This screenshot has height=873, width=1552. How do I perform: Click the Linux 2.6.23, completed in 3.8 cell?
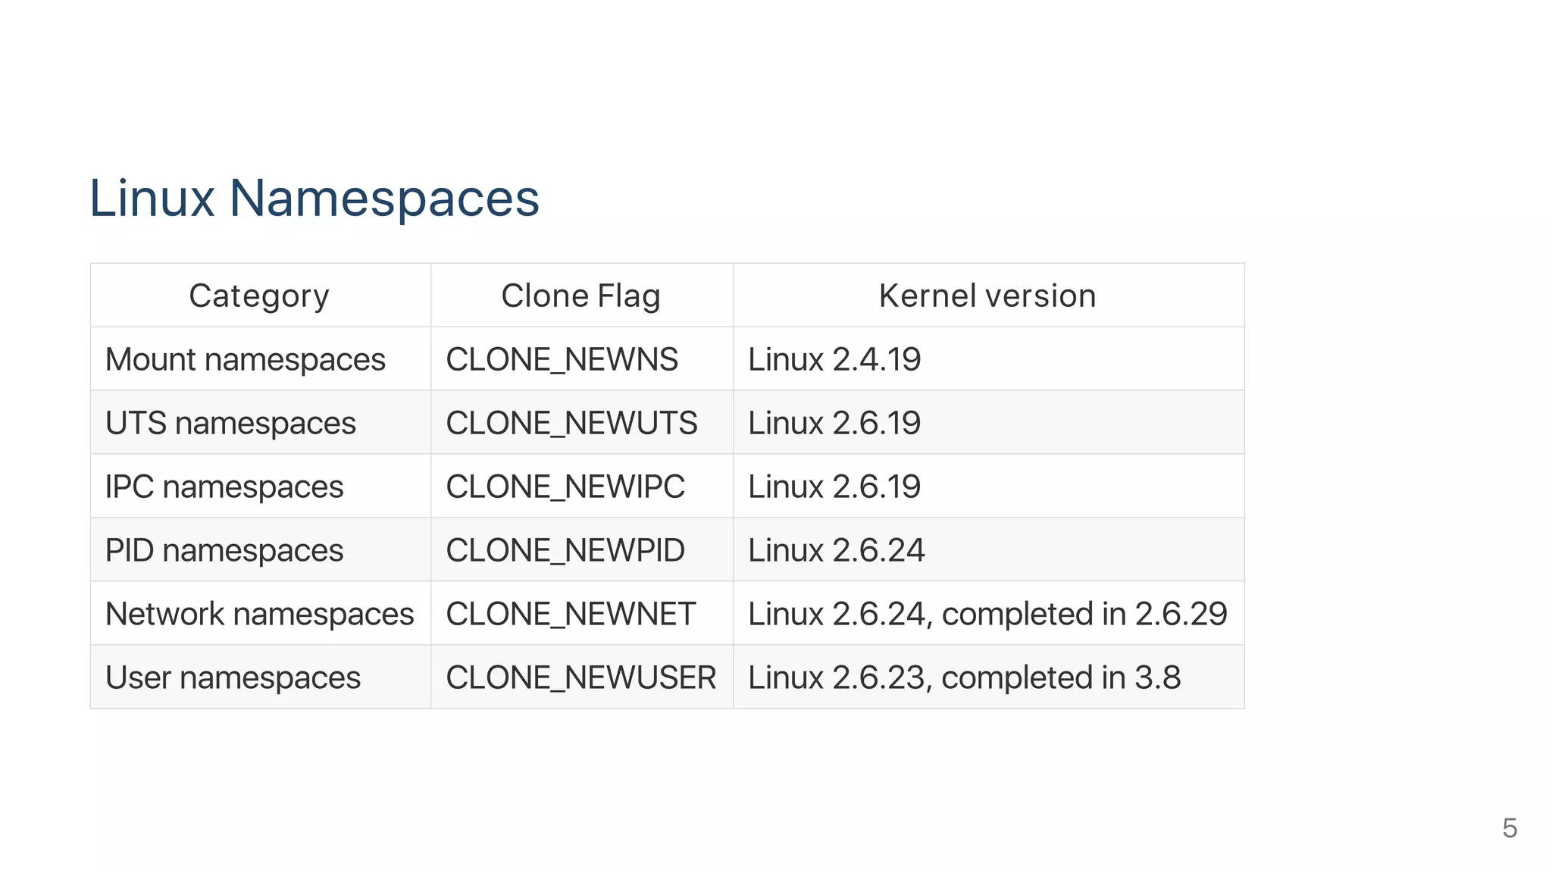click(x=964, y=677)
